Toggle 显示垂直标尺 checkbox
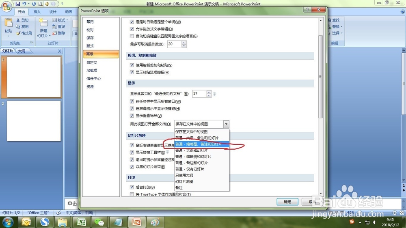This screenshot has width=406, height=228. pos(132,116)
